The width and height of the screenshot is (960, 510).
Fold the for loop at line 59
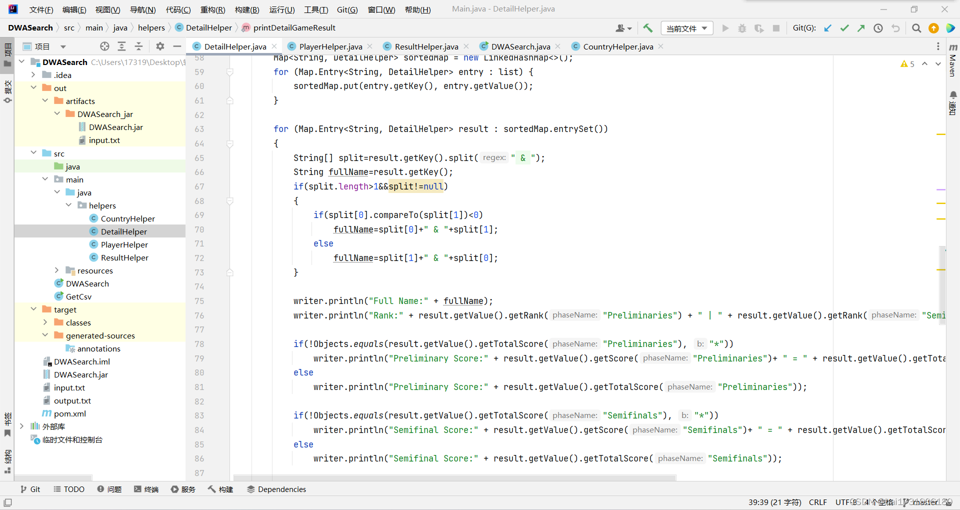pyautogui.click(x=230, y=72)
